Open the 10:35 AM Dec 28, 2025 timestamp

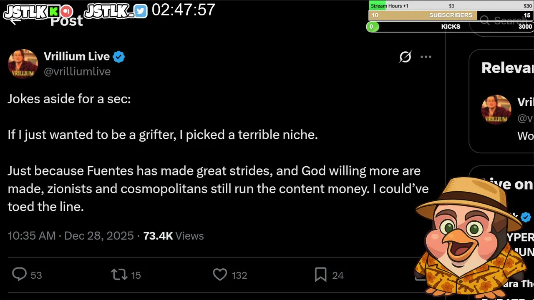click(71, 236)
